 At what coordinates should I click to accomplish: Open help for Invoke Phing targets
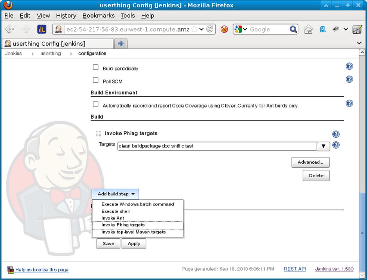(x=336, y=134)
